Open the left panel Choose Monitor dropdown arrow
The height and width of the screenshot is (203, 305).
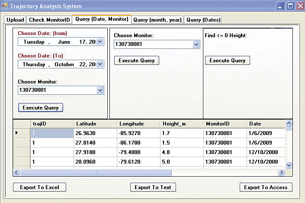(x=100, y=90)
